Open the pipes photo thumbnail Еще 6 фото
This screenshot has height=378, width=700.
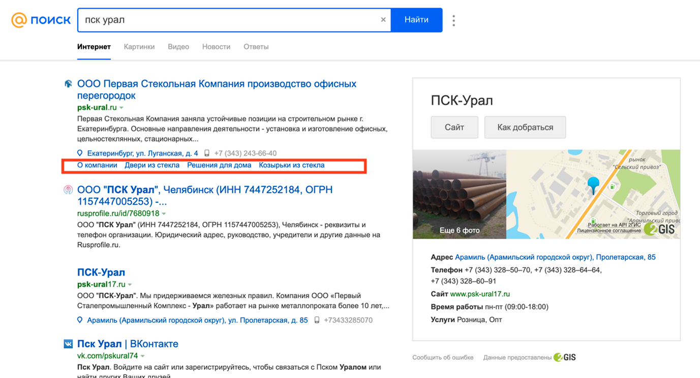click(460, 194)
